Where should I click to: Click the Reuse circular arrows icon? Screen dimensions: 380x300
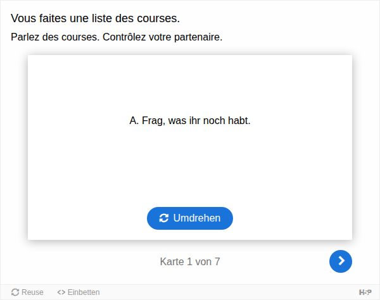(15, 292)
